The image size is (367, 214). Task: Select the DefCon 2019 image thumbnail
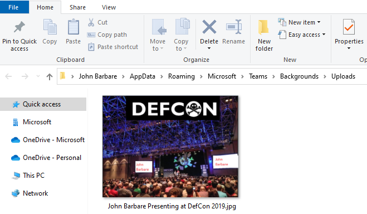coord(170,147)
